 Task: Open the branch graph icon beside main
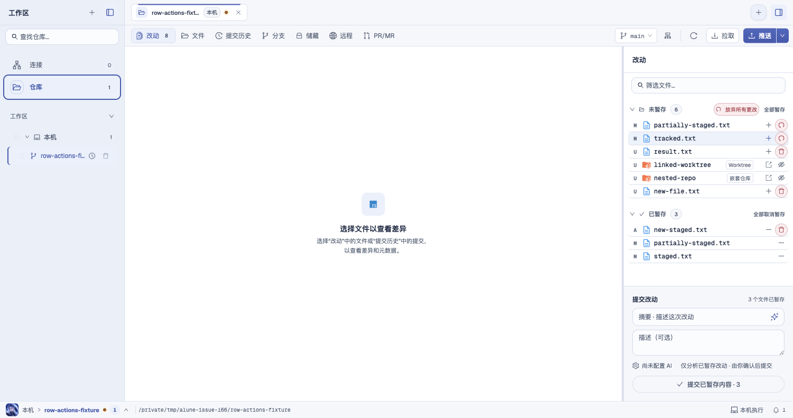[x=668, y=36]
